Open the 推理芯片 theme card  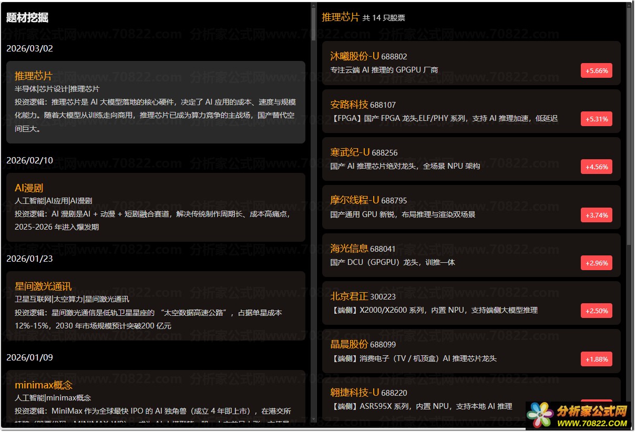[156, 102]
